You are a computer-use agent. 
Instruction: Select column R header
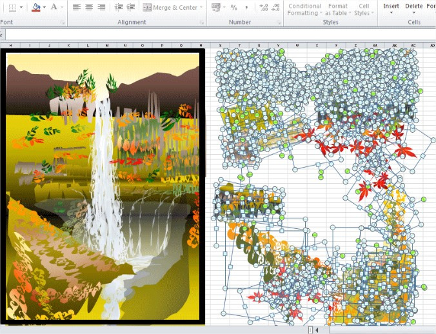click(201, 45)
